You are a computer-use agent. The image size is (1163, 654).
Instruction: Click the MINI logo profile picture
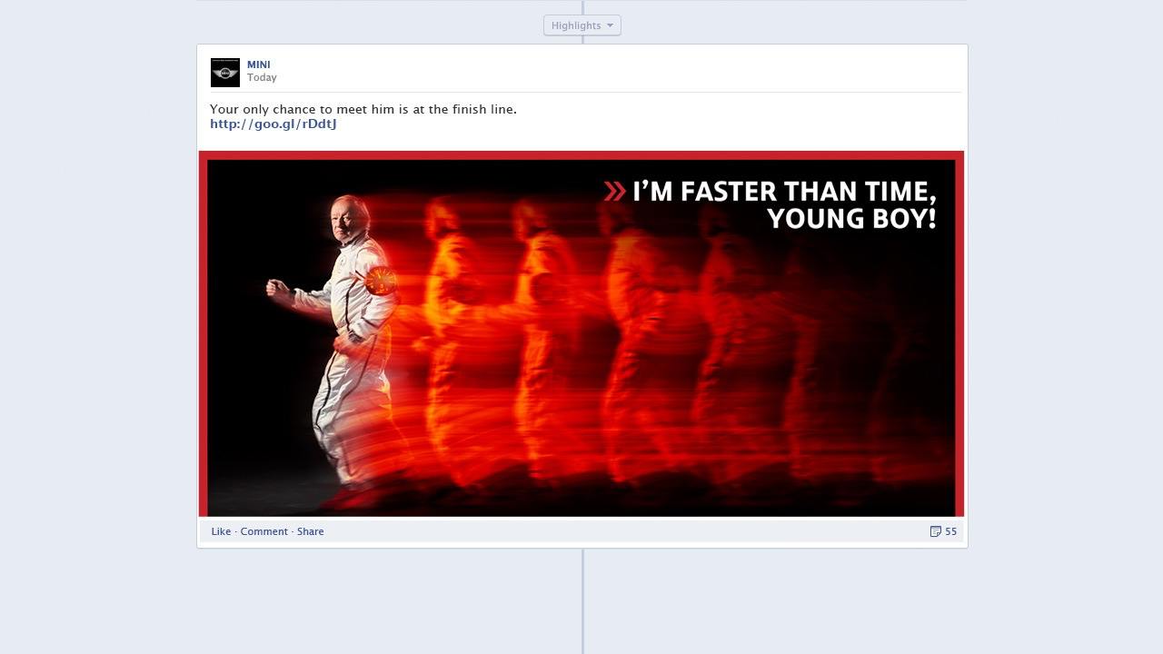[x=225, y=73]
